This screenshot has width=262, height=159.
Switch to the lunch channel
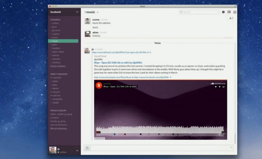click(55, 38)
